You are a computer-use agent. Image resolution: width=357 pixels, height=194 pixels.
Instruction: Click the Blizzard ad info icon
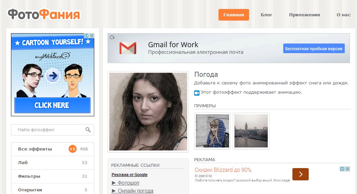(342, 169)
